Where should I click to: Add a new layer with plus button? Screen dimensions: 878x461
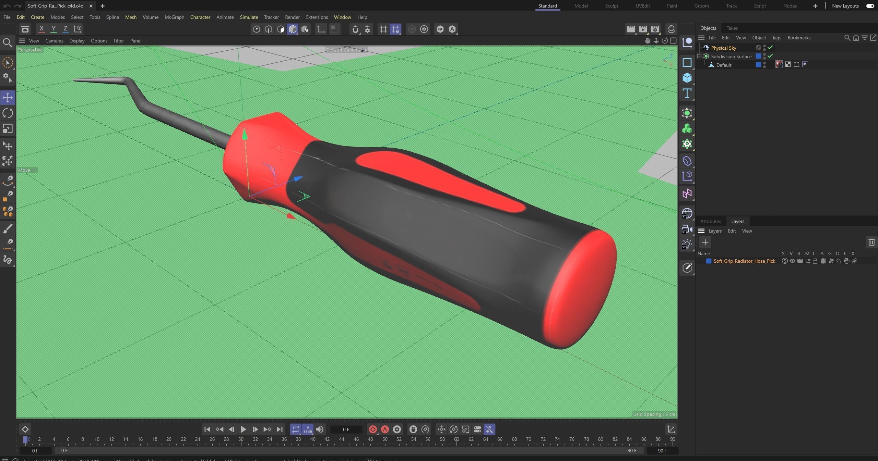pyautogui.click(x=705, y=242)
